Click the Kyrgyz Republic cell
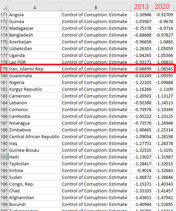This screenshot has width=176, height=211. click(35, 89)
